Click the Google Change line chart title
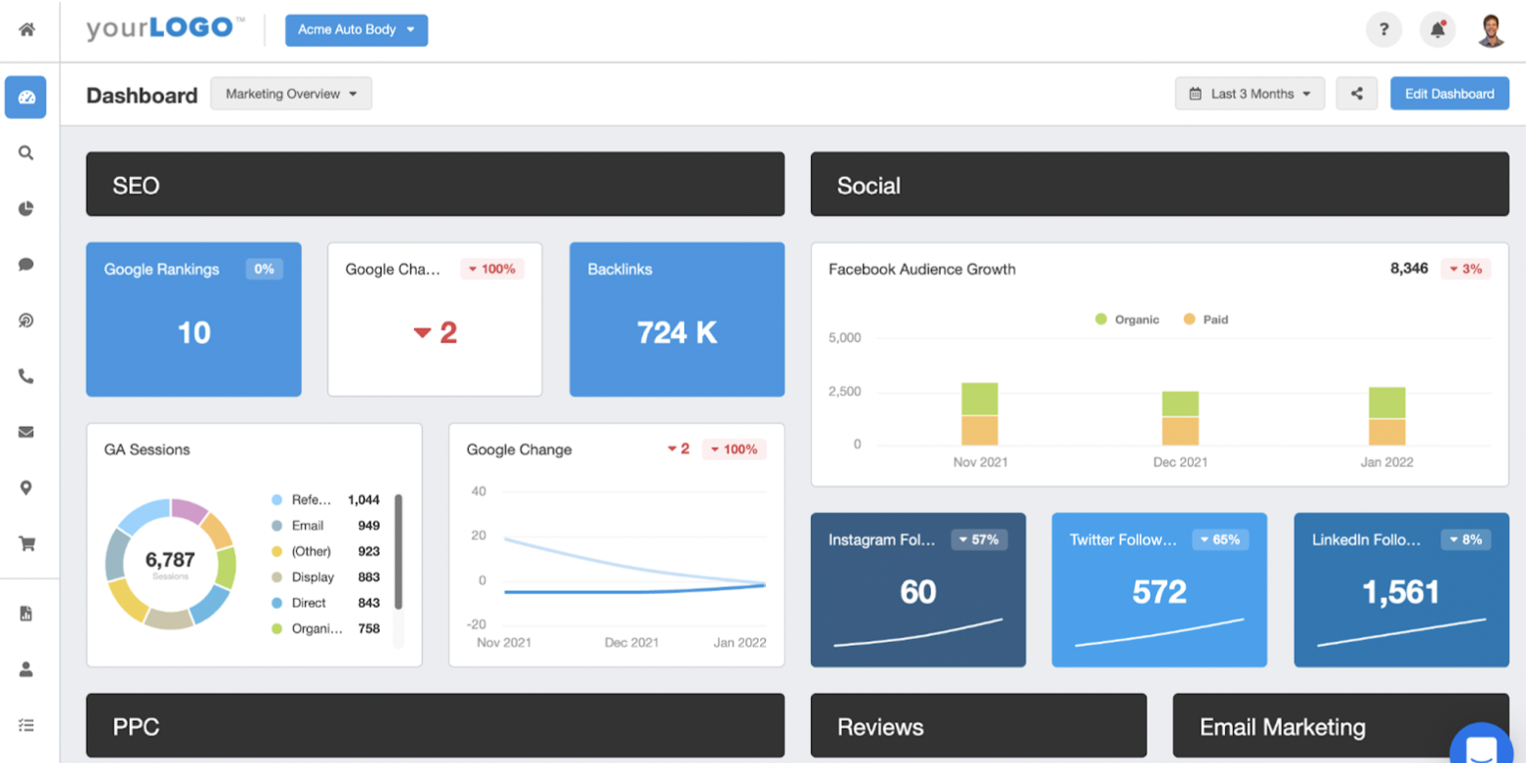The height and width of the screenshot is (763, 1526). (519, 449)
